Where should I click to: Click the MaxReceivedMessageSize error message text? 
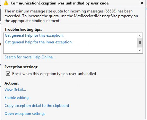pos(71,16)
